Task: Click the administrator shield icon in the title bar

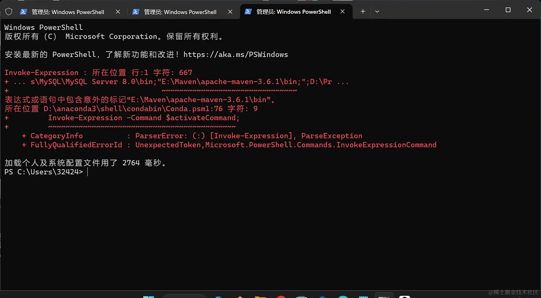Action: click(9, 12)
